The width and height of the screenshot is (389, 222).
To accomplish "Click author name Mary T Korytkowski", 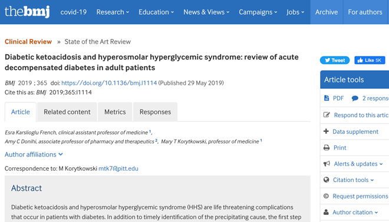I will pos(183,141).
